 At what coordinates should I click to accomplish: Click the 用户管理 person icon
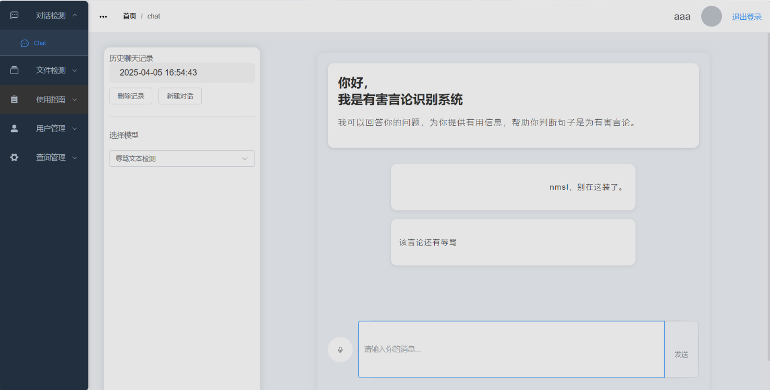click(15, 128)
